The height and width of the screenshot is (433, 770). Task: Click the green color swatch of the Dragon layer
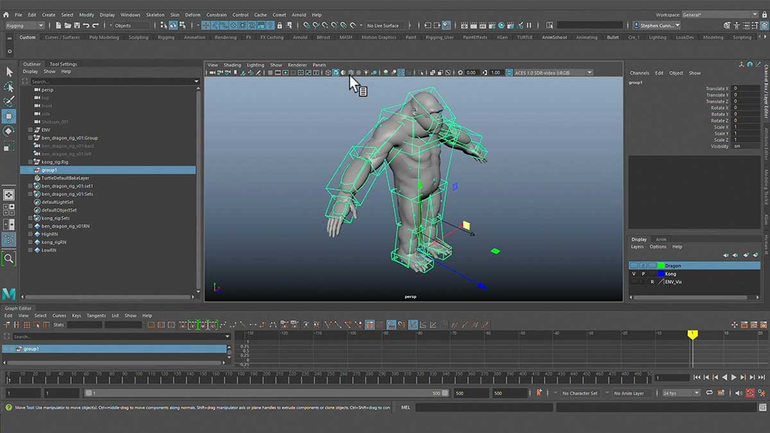[661, 265]
